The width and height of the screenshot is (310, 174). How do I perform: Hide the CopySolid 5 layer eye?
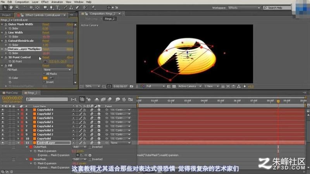[3, 122]
